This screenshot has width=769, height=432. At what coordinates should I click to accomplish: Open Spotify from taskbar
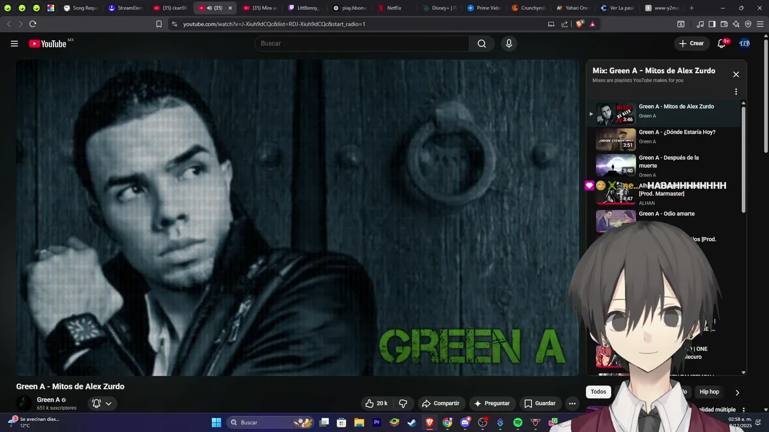(x=518, y=422)
